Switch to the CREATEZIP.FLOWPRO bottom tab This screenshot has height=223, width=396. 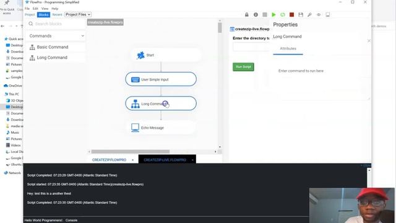point(109,160)
